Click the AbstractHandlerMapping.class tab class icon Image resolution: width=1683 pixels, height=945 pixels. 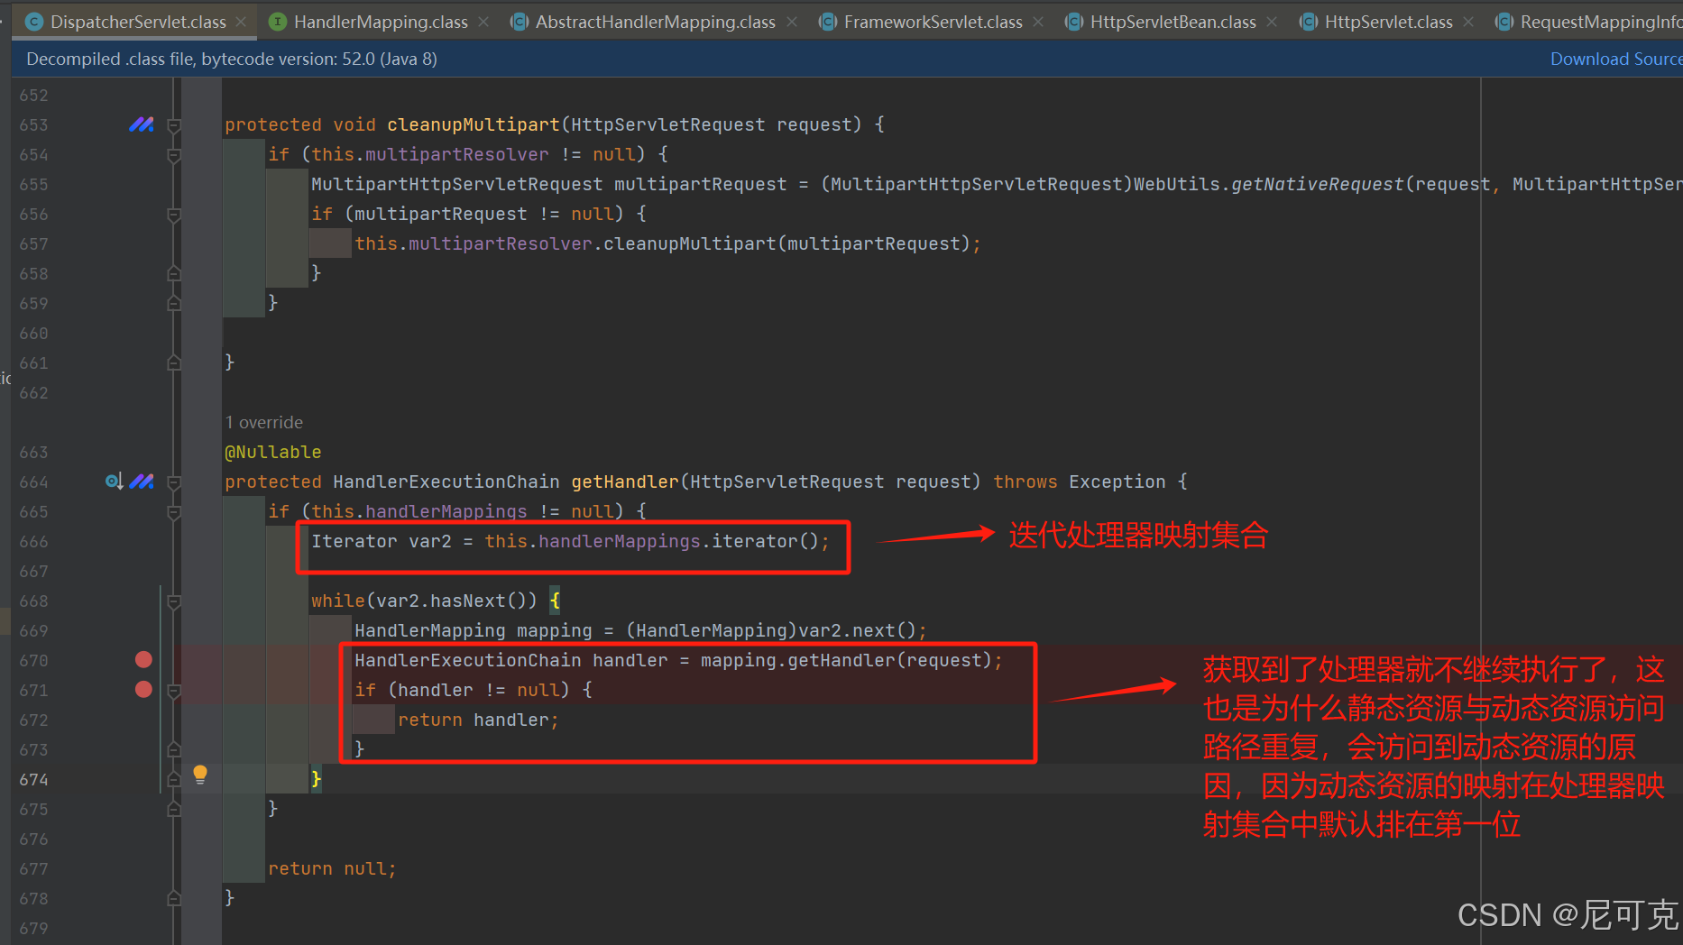pyautogui.click(x=520, y=22)
